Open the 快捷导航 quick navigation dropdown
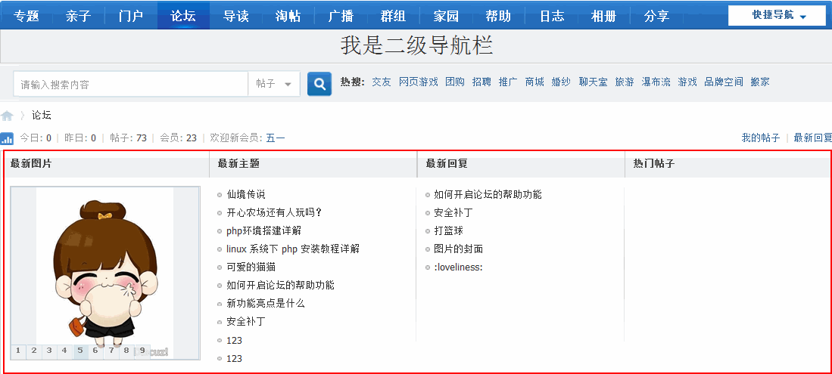The width and height of the screenshot is (832, 374). click(777, 16)
